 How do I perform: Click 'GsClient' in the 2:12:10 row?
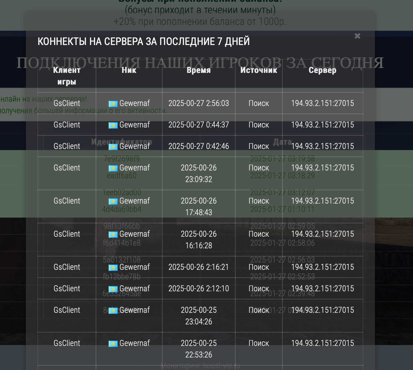67,288
